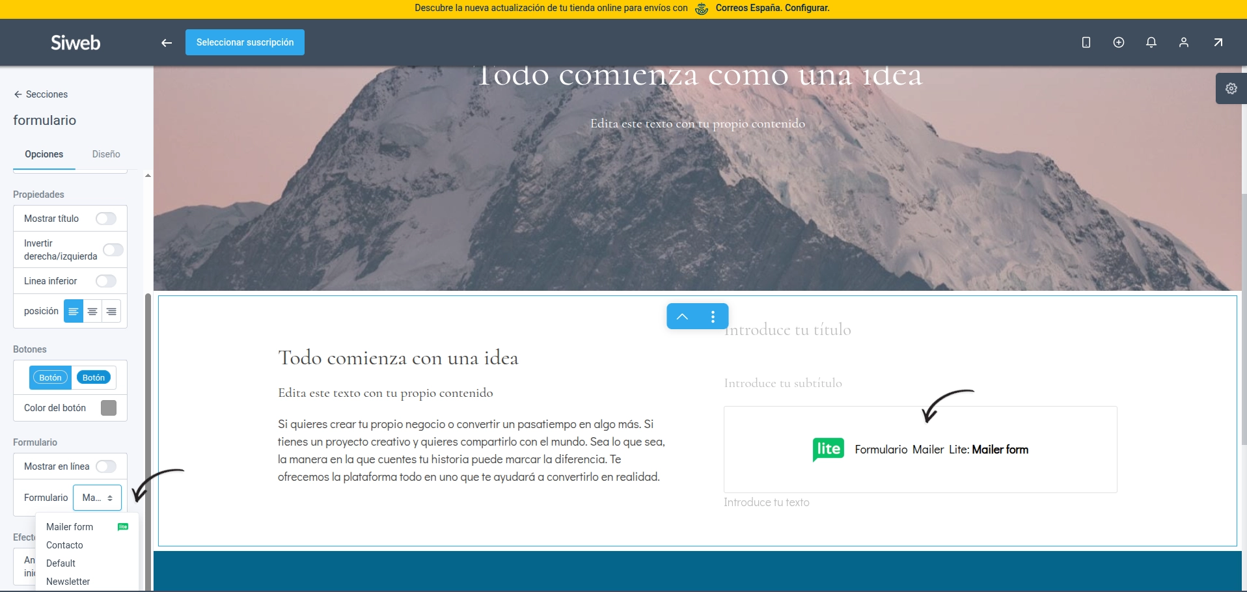Switch to the Diseño tab
Viewport: 1247px width, 592px height.
click(x=106, y=154)
